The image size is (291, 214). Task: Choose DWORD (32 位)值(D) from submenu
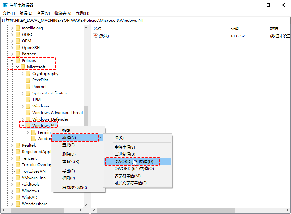coord(137,162)
